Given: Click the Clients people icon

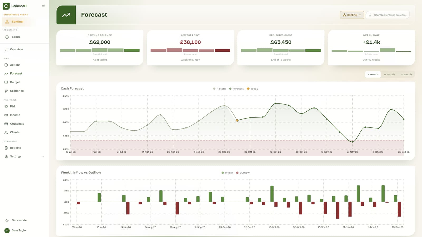Looking at the screenshot, I should (x=6, y=132).
